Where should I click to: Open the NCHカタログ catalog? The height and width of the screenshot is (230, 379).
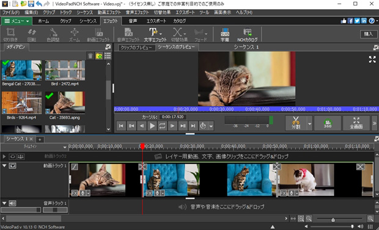248,35
